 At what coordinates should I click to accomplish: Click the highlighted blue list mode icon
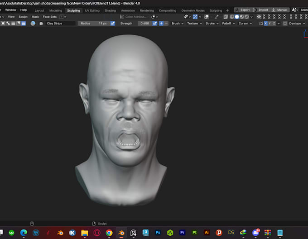pyautogui.click(x=24, y=24)
